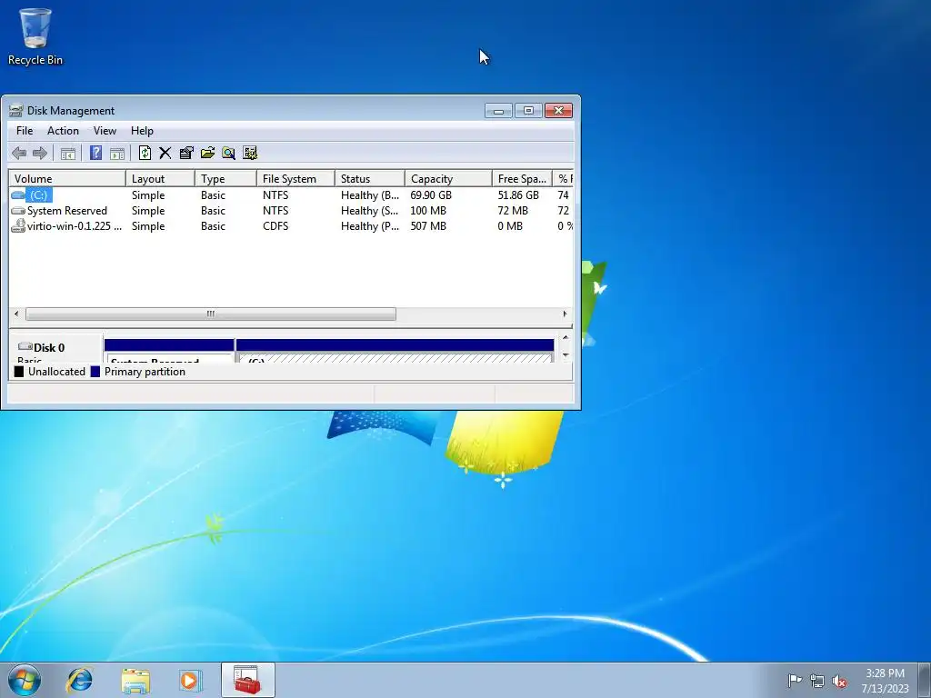931x698 pixels.
Task: Sort by Free Space column header
Action: (522, 179)
